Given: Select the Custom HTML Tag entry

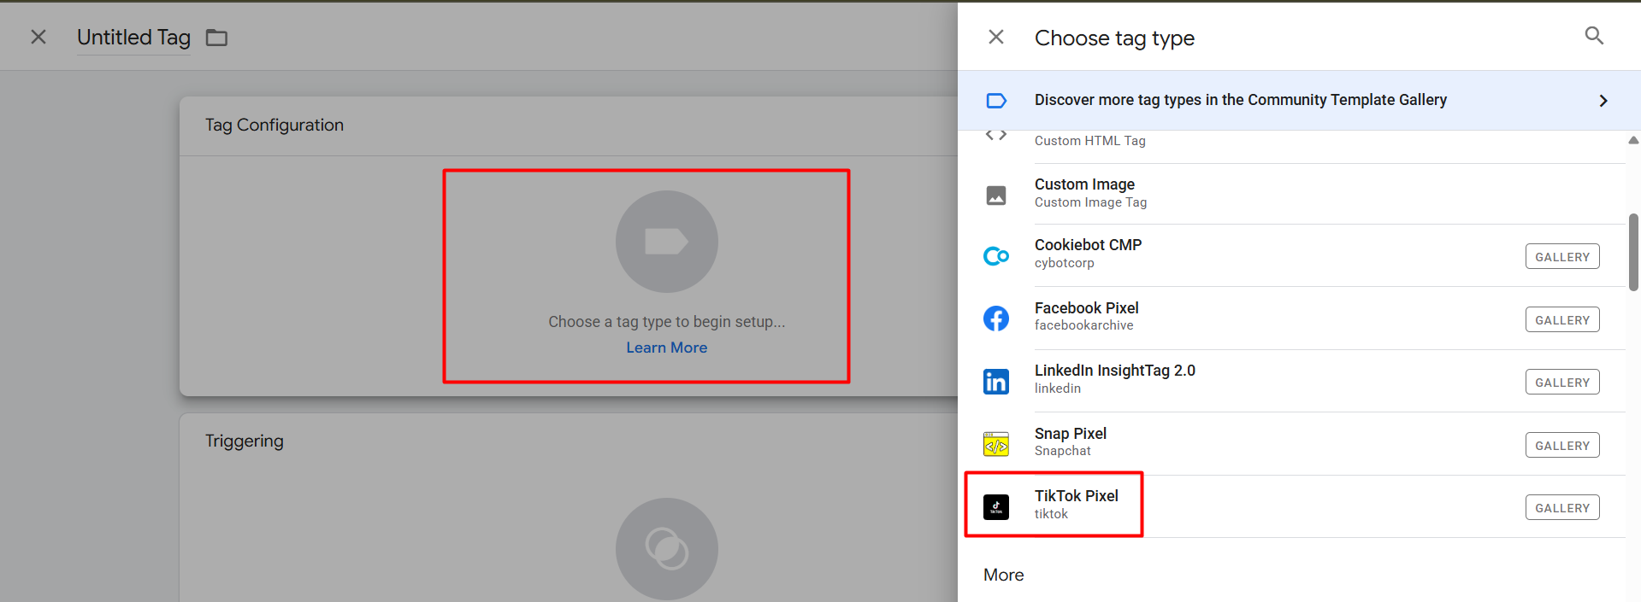Looking at the screenshot, I should [1089, 141].
